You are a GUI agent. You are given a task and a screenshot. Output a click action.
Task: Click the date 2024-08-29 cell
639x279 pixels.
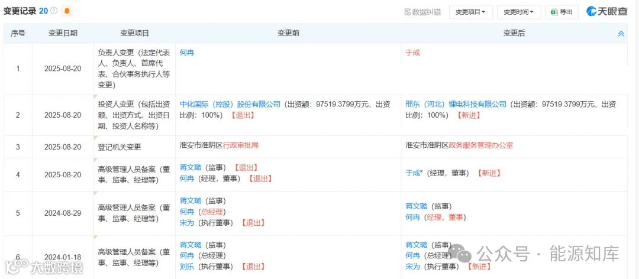[x=63, y=213]
